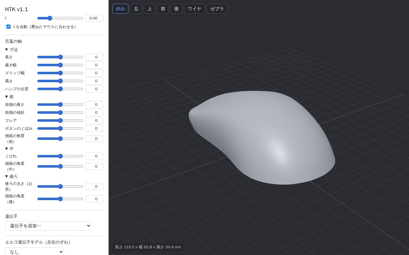This screenshot has width=409, height=255.
Task: Click the グリップ幅 slider
Action: [60, 73]
